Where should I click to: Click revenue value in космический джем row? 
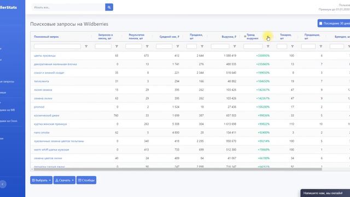pos(231,115)
